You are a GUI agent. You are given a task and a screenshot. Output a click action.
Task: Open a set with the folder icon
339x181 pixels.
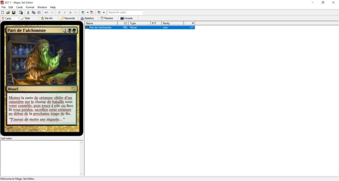[8, 13]
